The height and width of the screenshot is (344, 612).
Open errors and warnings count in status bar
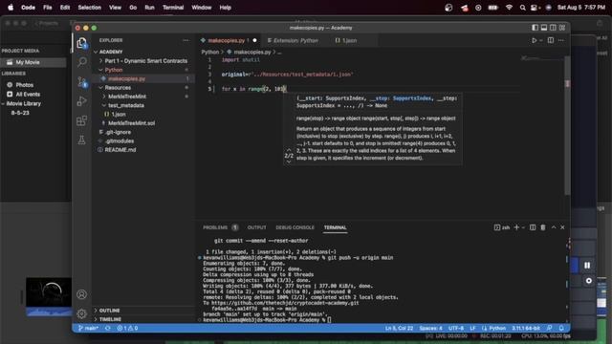click(x=127, y=328)
